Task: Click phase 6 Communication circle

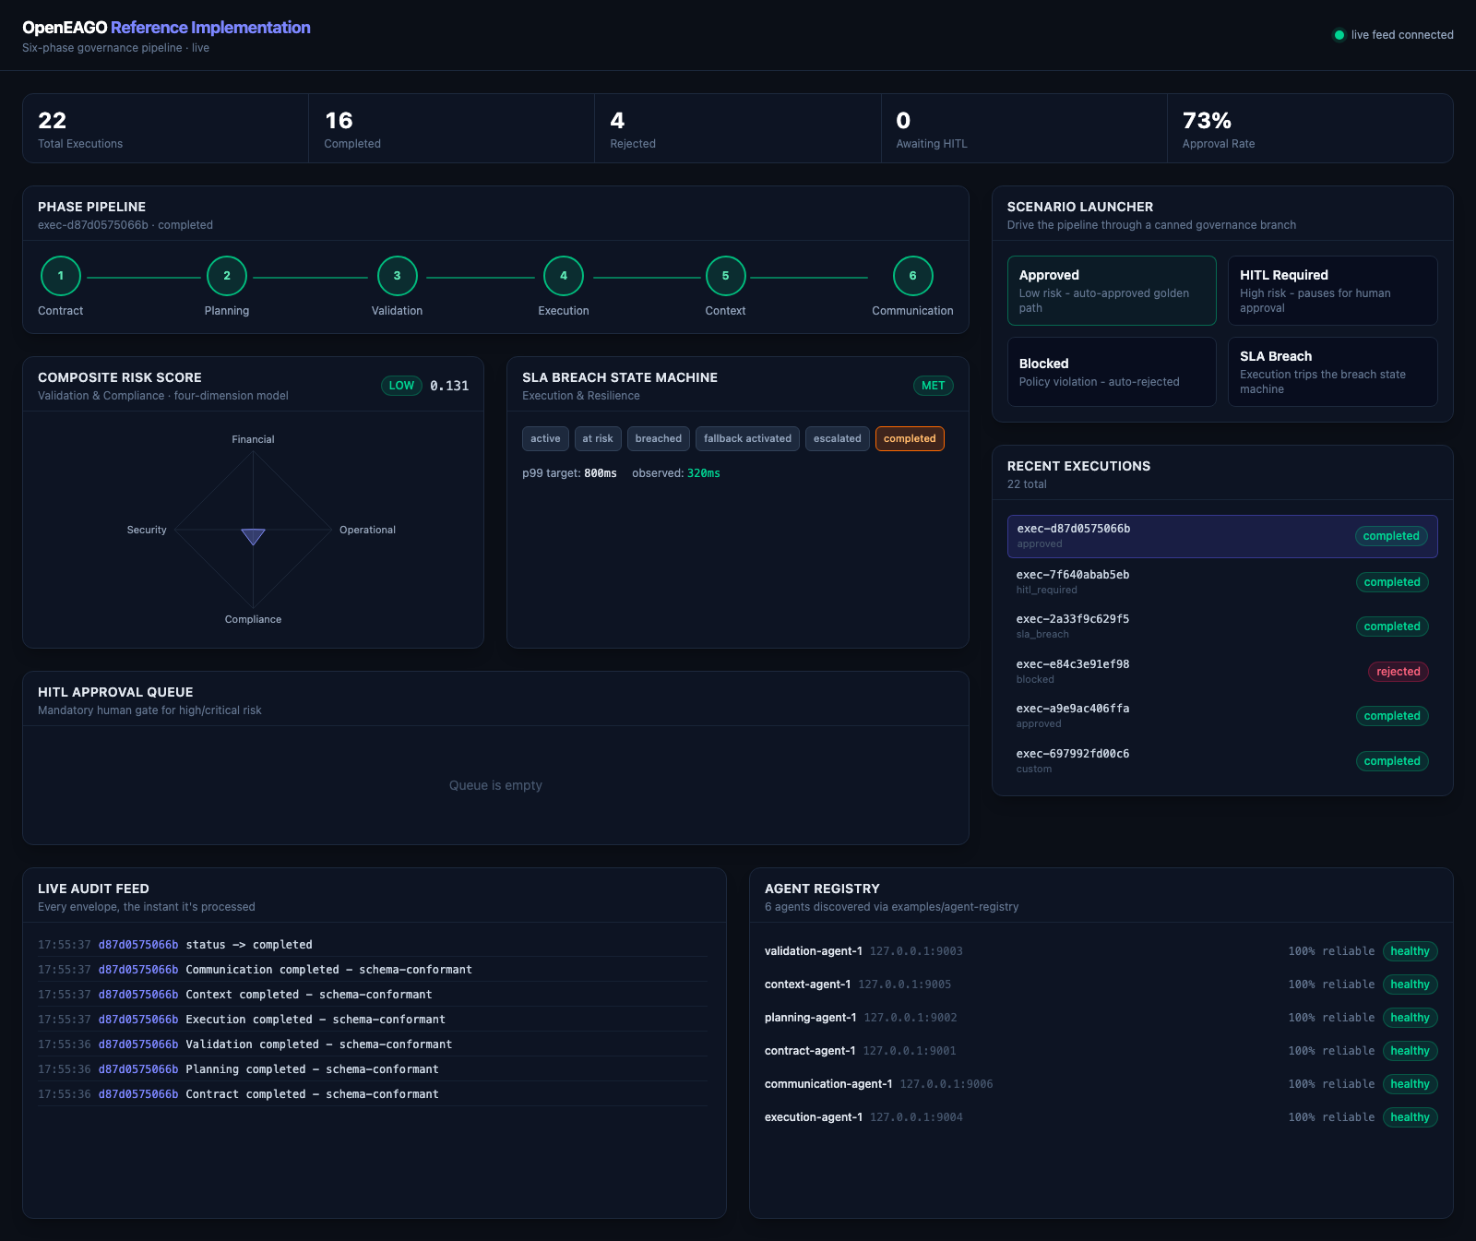Action: coord(913,276)
